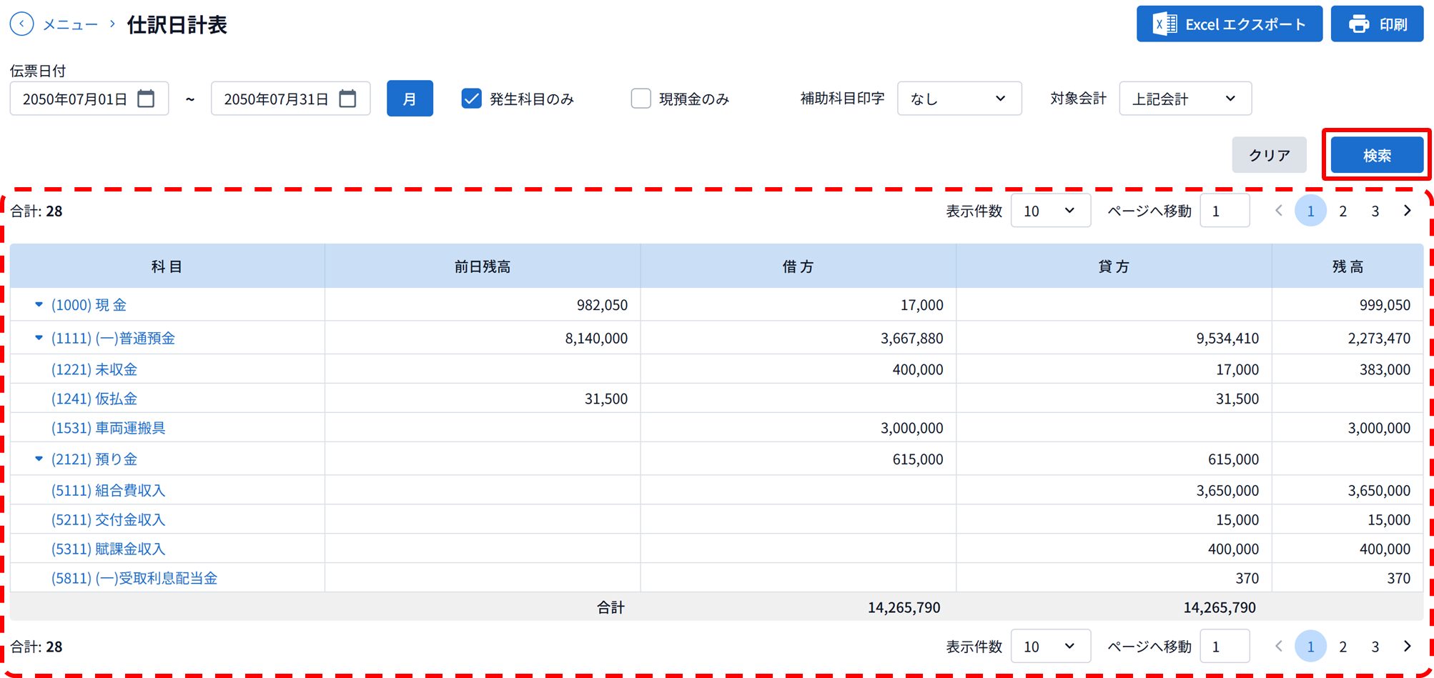Select page 3 in top pagination
This screenshot has height=678, width=1434.
click(1375, 211)
